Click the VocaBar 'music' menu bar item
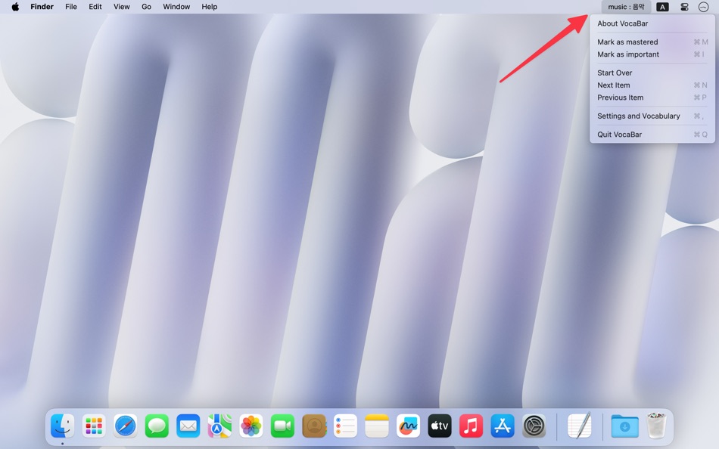The height and width of the screenshot is (449, 719). point(626,7)
